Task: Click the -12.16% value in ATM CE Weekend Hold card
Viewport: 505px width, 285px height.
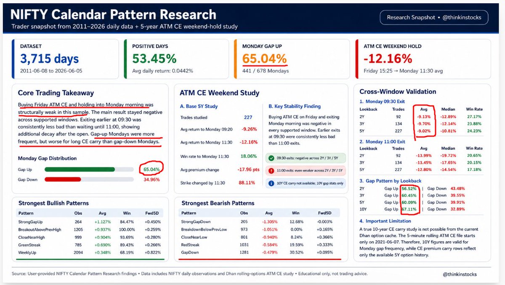Action: [x=388, y=58]
